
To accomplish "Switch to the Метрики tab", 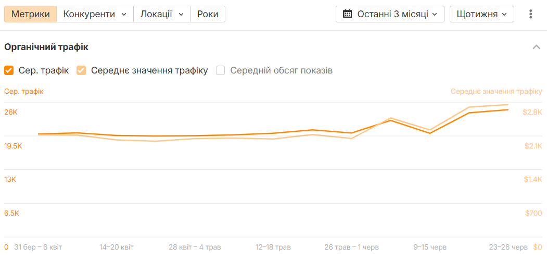I will click(30, 14).
